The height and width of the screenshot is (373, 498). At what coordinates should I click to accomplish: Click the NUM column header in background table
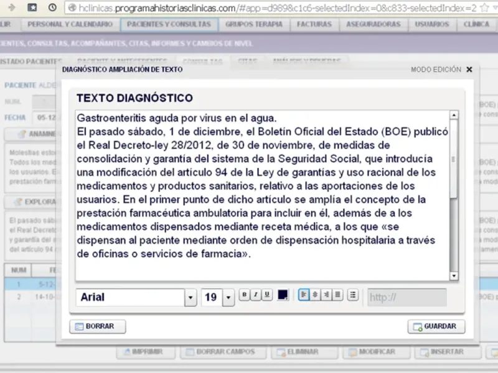click(x=19, y=270)
